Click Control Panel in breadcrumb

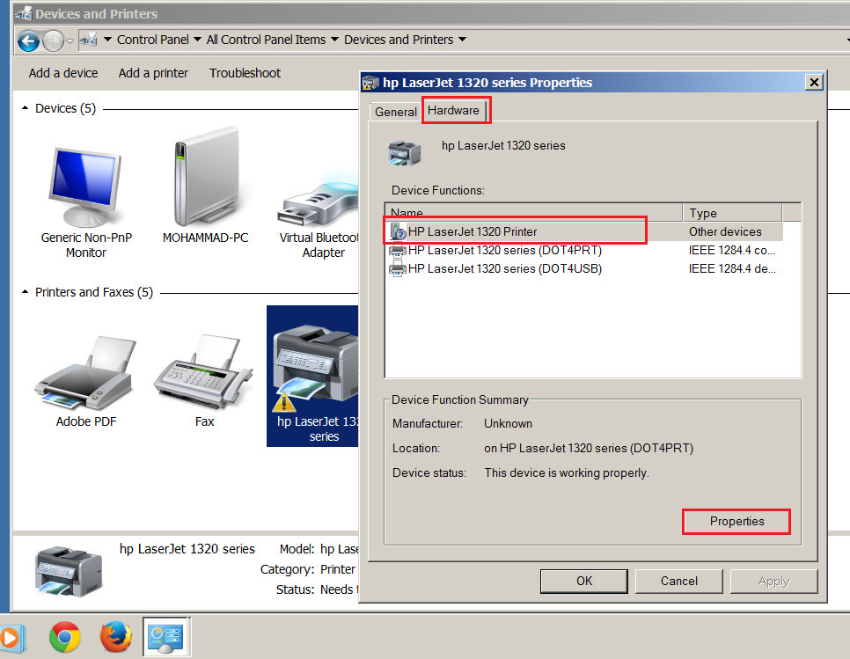point(153,40)
